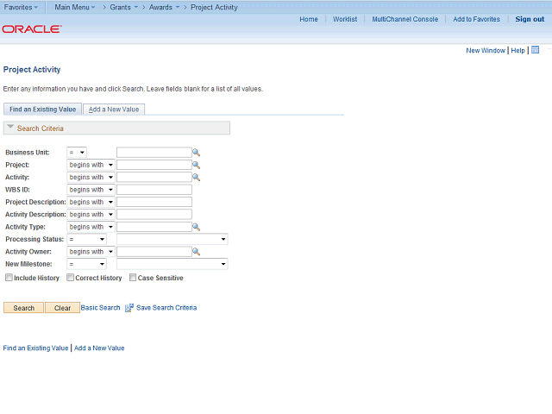Focus the Business Unit input field
This screenshot has height=414, width=552.
click(154, 153)
